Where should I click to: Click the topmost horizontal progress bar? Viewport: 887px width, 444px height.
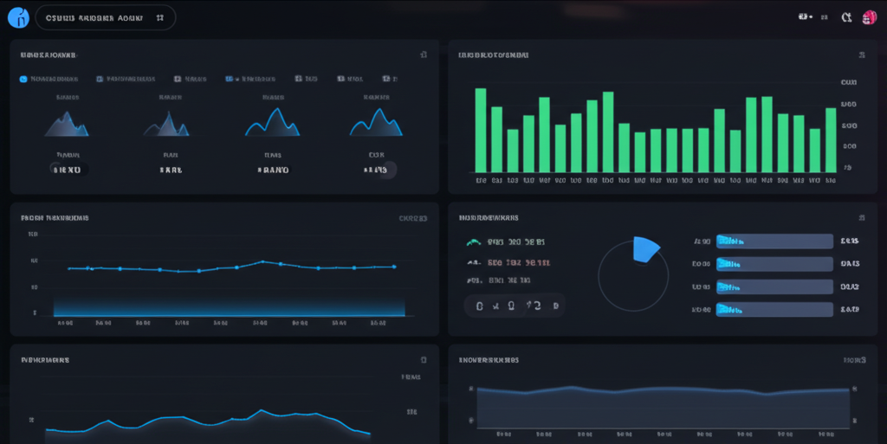(774, 241)
